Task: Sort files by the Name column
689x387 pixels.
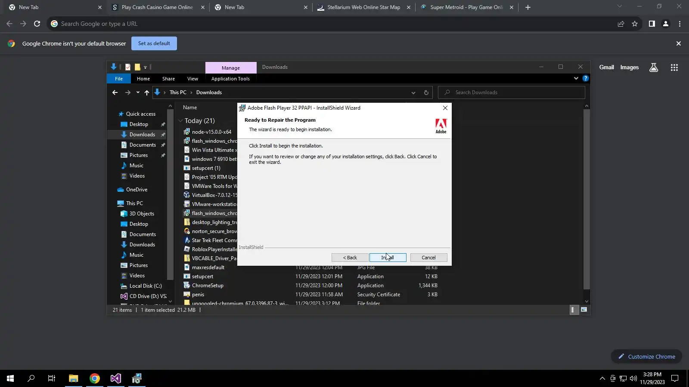Action: [x=190, y=107]
